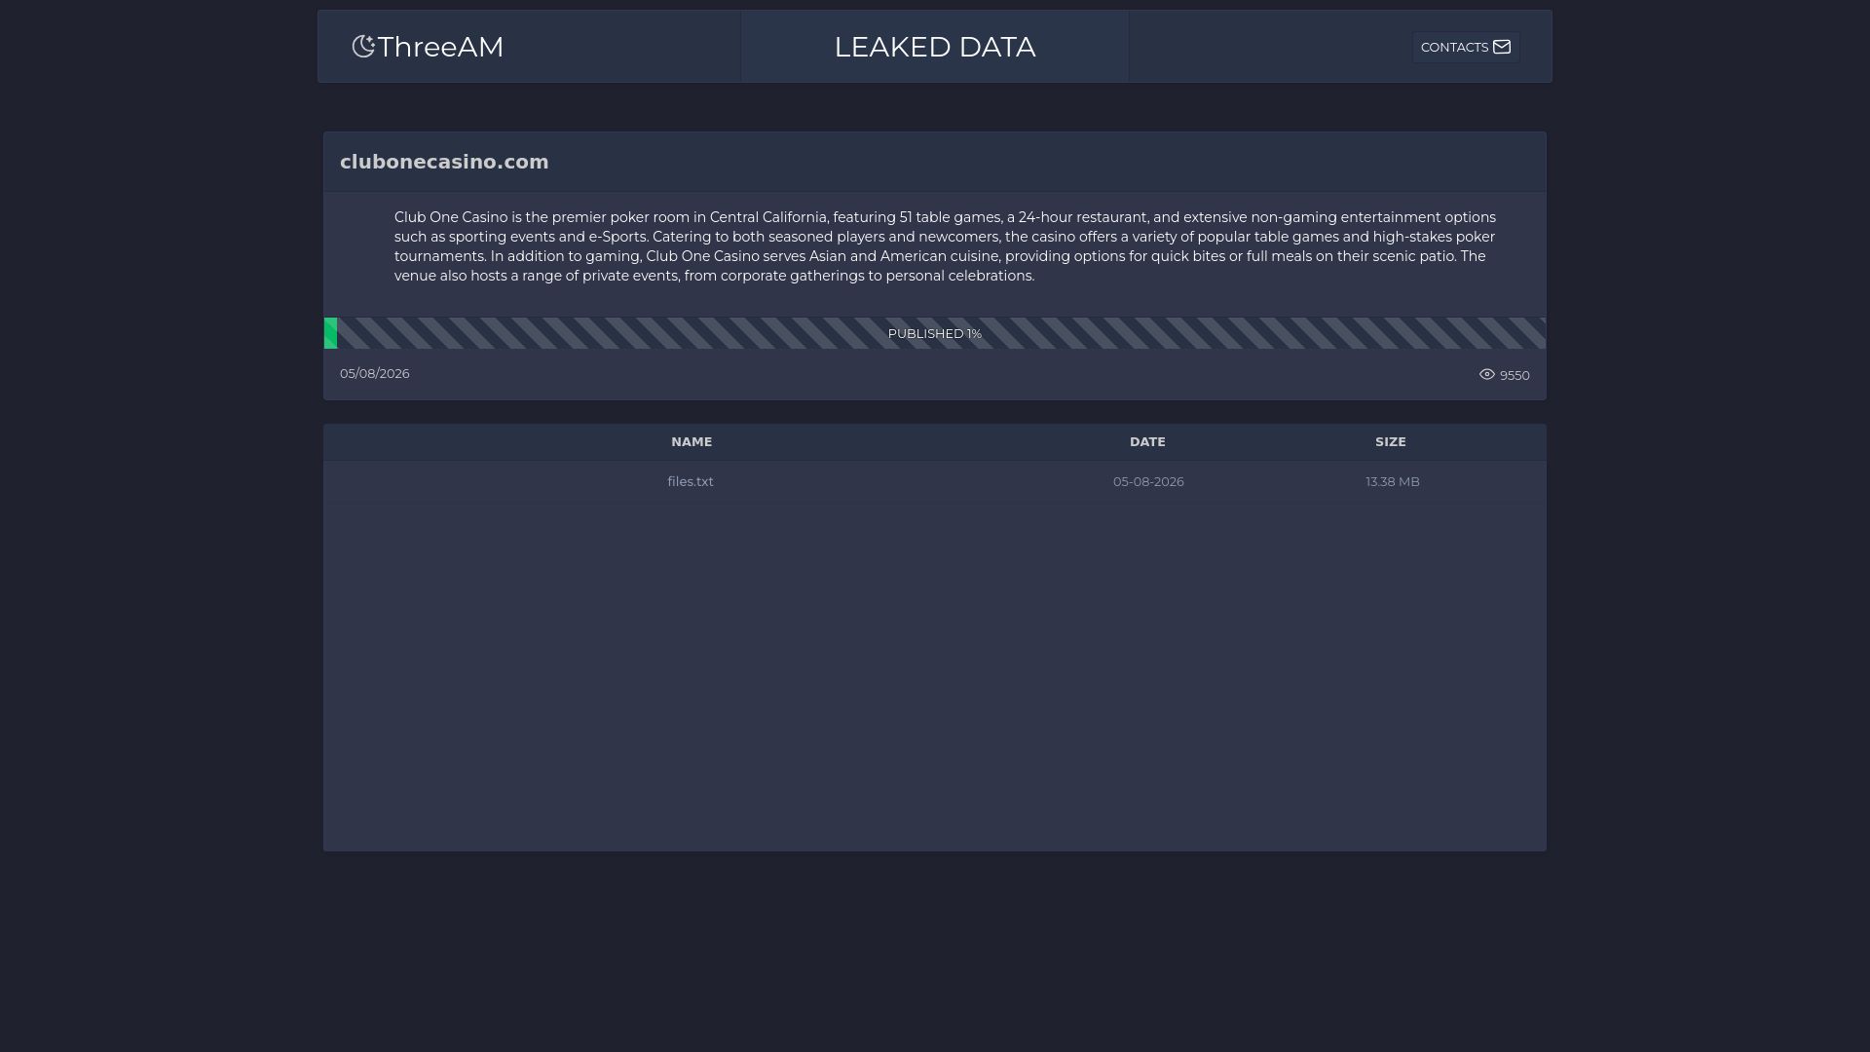Open the ThreeAM home link text
This screenshot has width=1870, height=1052.
(x=440, y=47)
